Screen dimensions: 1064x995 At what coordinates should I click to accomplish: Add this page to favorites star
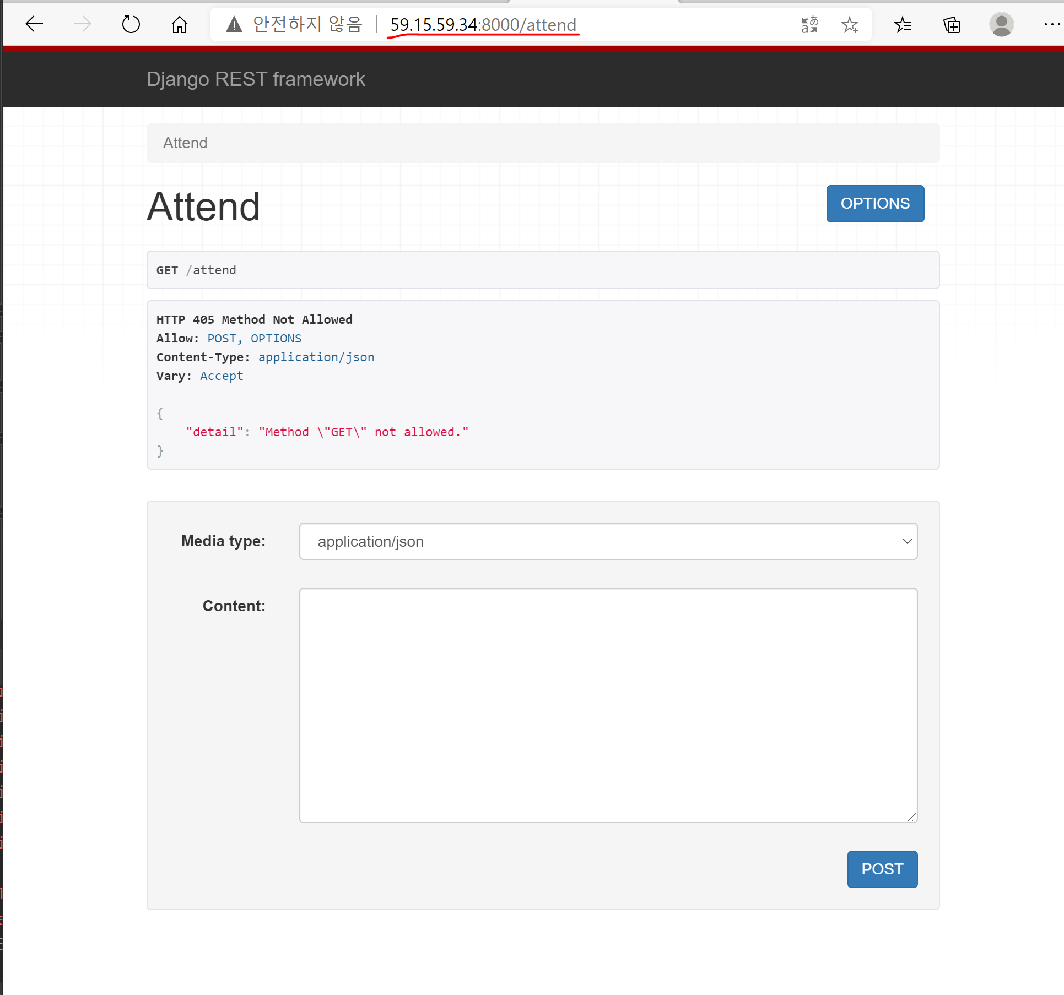[850, 24]
